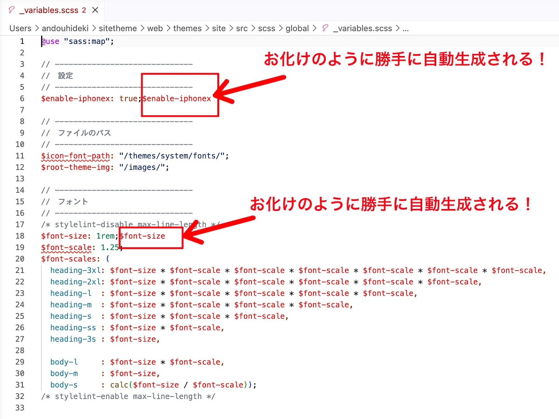The image size is (559, 419).
Task: Click the scss breadcrumb item
Action: point(266,29)
